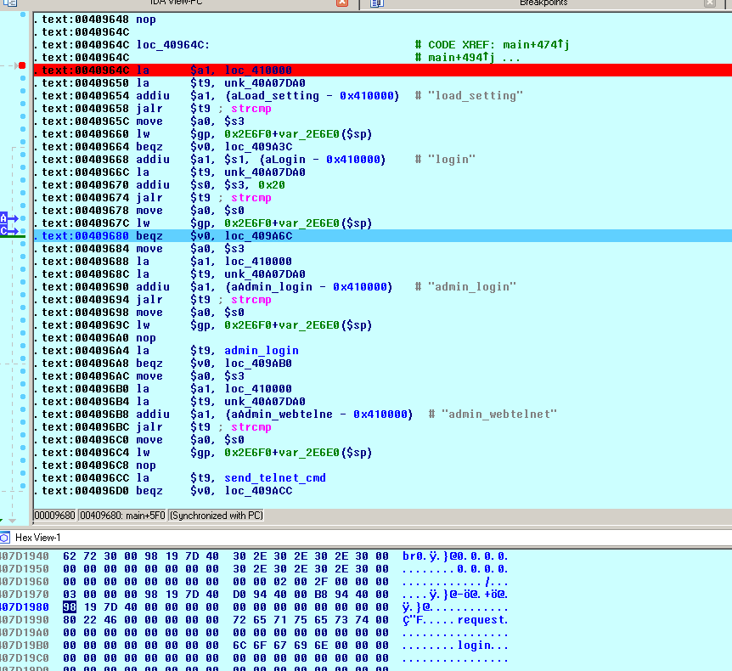This screenshot has width=732, height=671.
Task: Click the Hex View-1 tab icon
Action: (4, 538)
